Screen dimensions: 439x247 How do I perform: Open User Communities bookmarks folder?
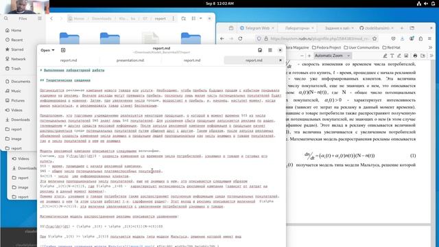click(x=361, y=47)
